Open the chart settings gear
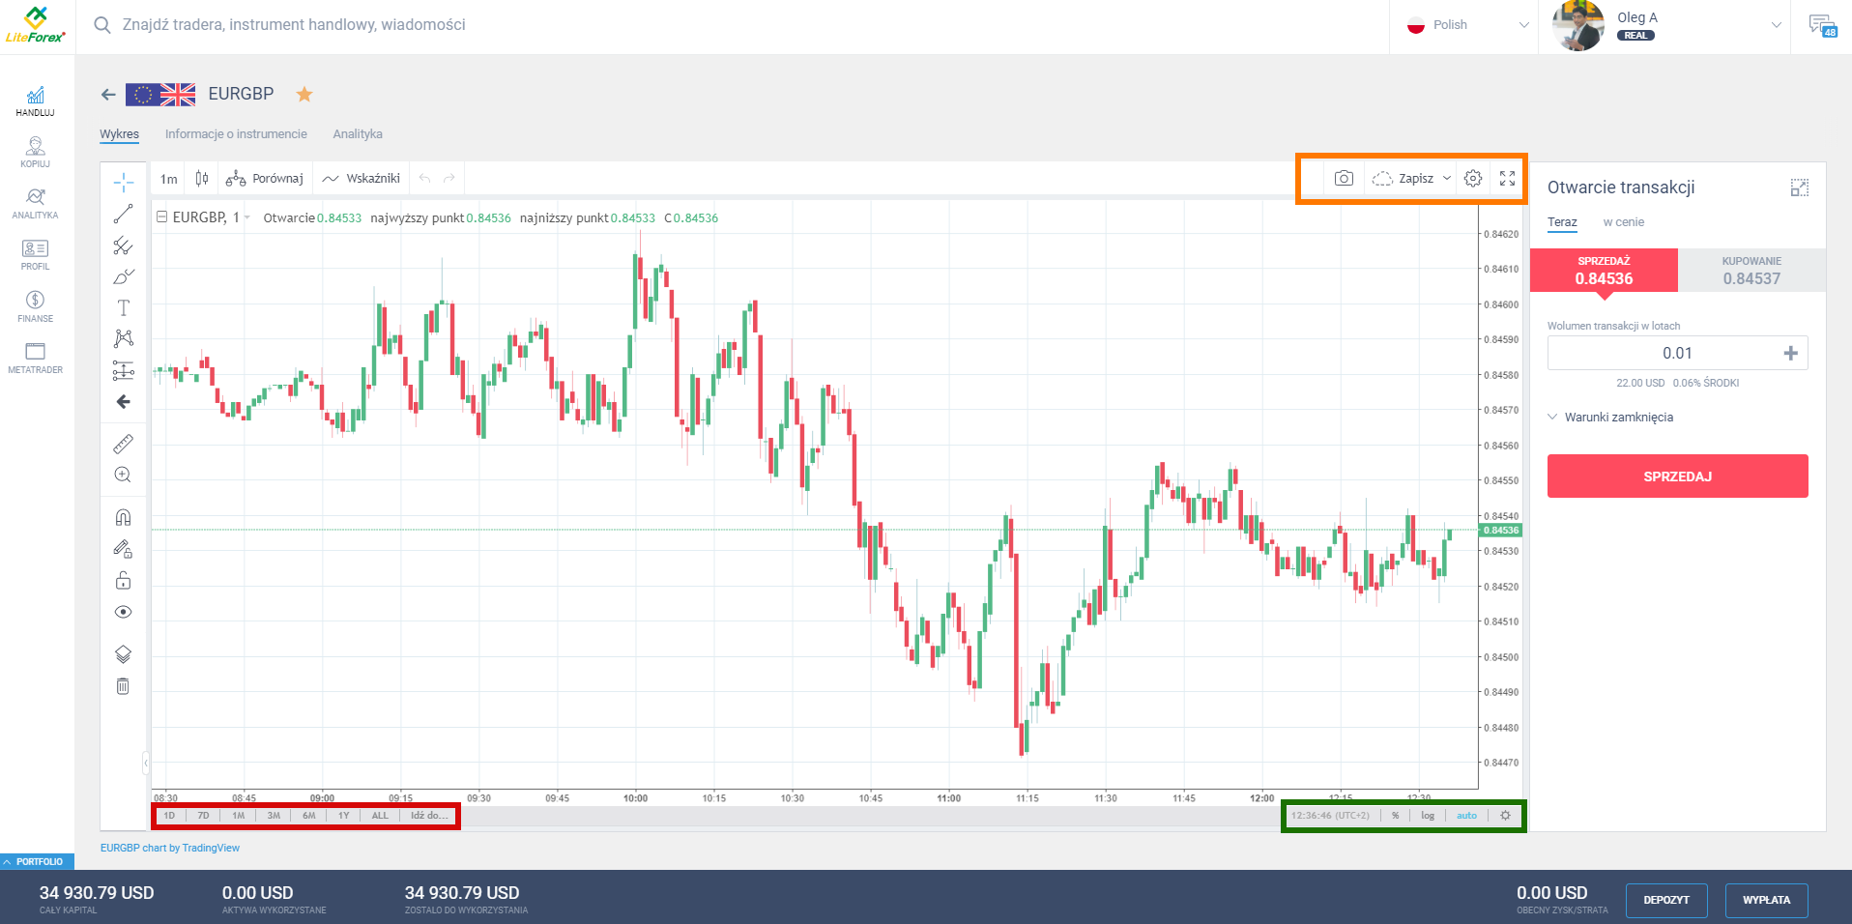 [x=1471, y=178]
